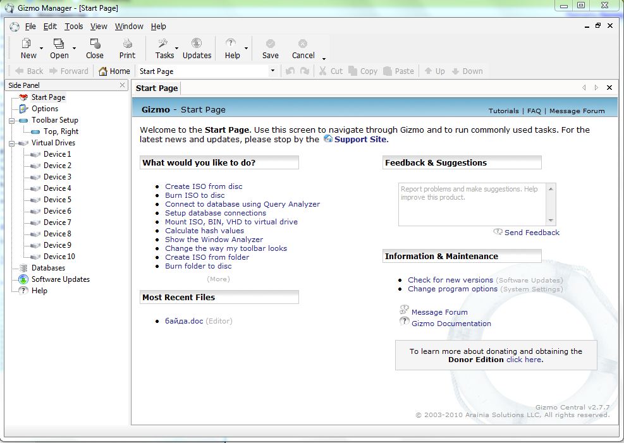Image resolution: width=624 pixels, height=443 pixels.
Task: Click inside the feedback text box
Action: coord(473,204)
